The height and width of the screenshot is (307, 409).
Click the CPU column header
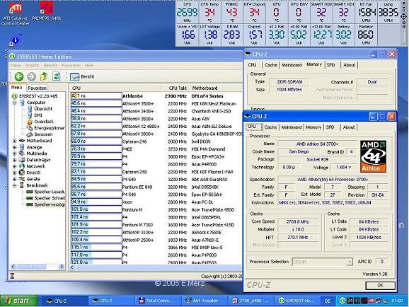pyautogui.click(x=115, y=88)
